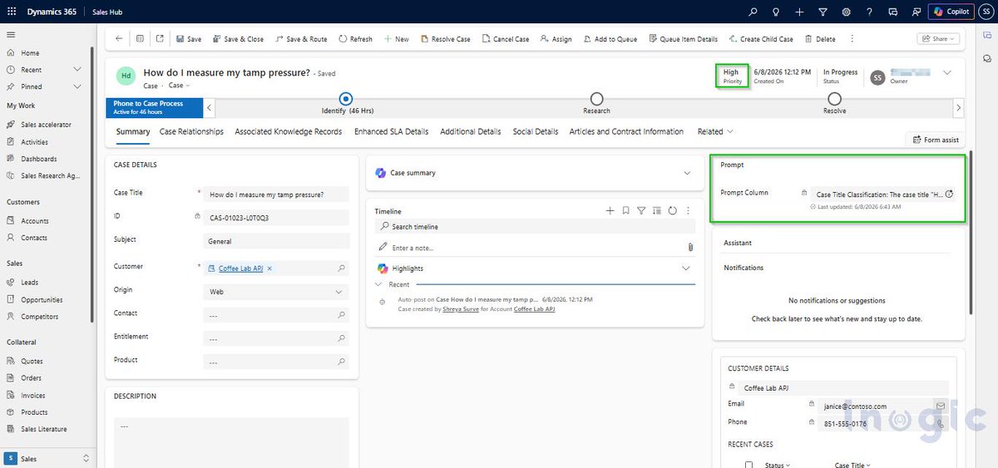Open the SS account avatar in header
The width and height of the screenshot is (998, 468).
pyautogui.click(x=986, y=12)
